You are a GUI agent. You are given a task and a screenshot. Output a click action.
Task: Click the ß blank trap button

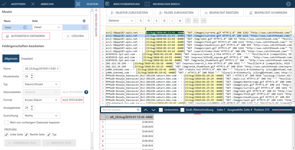(157, 21)
